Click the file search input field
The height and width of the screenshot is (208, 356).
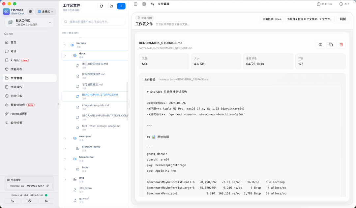[x=94, y=21]
